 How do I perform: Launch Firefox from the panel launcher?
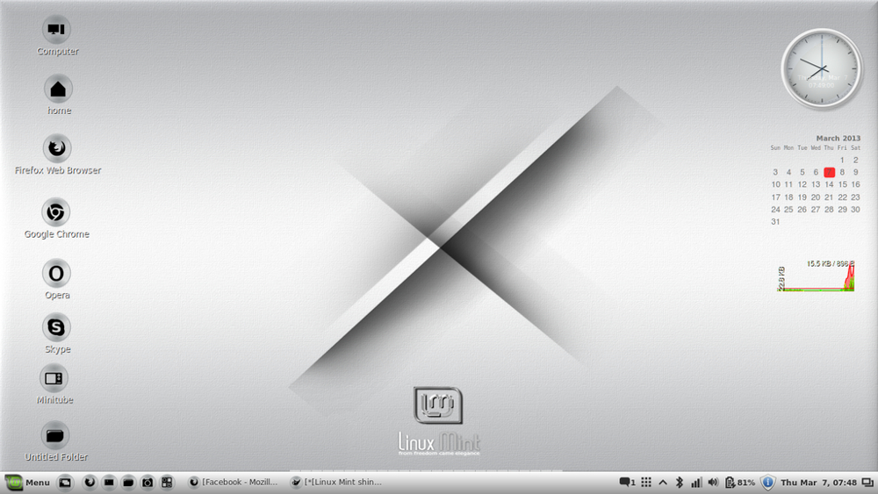pos(89,483)
